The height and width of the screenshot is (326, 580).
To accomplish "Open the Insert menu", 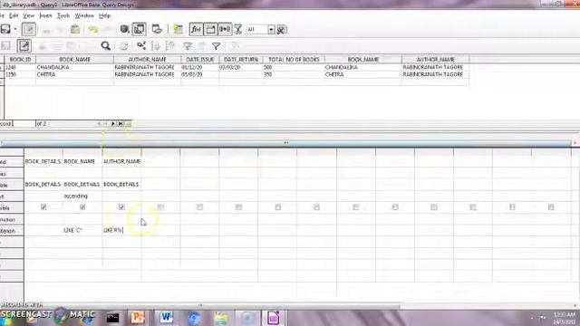I will (x=45, y=15).
